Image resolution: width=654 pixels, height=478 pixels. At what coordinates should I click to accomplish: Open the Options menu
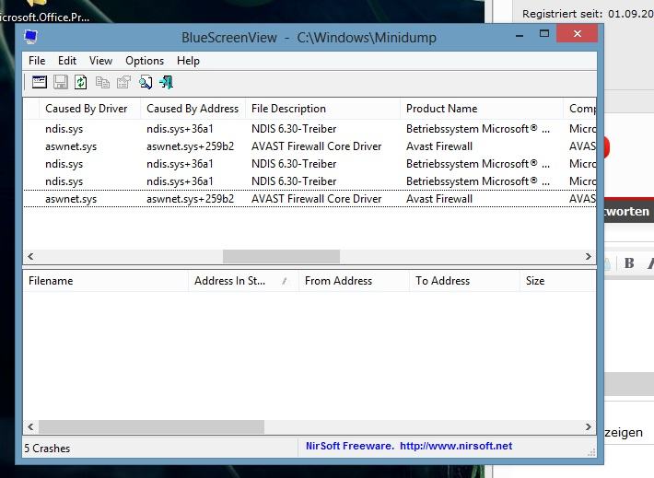point(145,61)
